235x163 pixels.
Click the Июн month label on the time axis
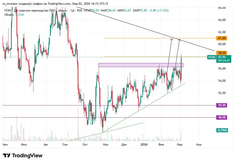5,145
